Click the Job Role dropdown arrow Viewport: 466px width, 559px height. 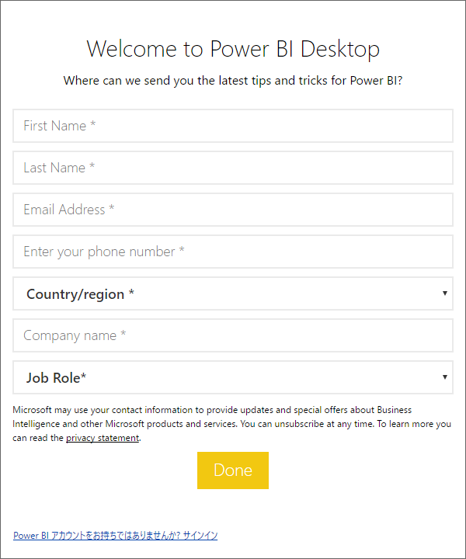(x=444, y=377)
